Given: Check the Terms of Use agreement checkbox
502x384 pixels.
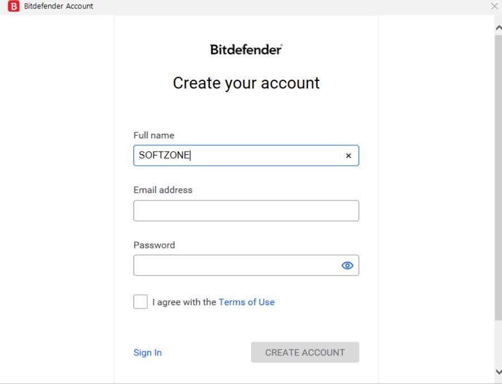Looking at the screenshot, I should (141, 302).
